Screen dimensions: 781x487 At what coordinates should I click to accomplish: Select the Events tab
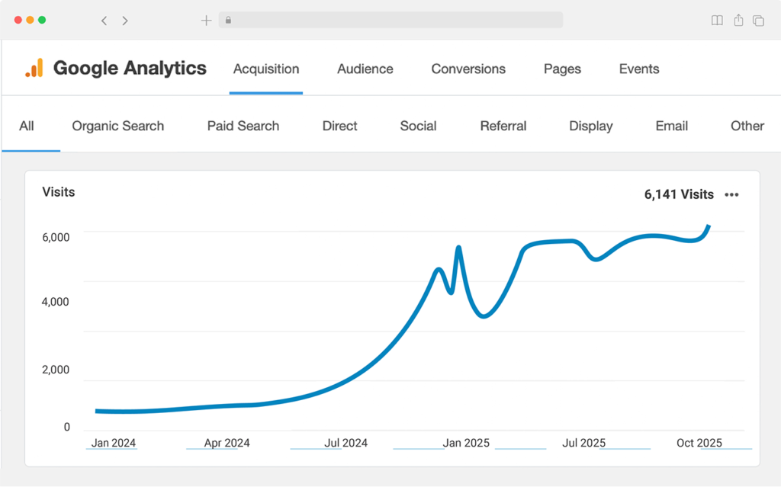[639, 69]
